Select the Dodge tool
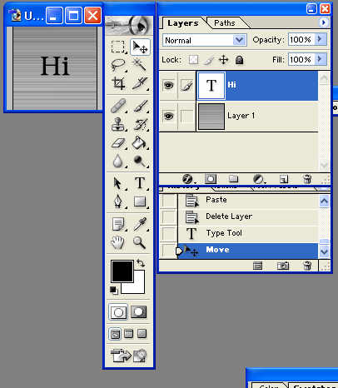Screen dimensions: 338x388 pos(140,161)
